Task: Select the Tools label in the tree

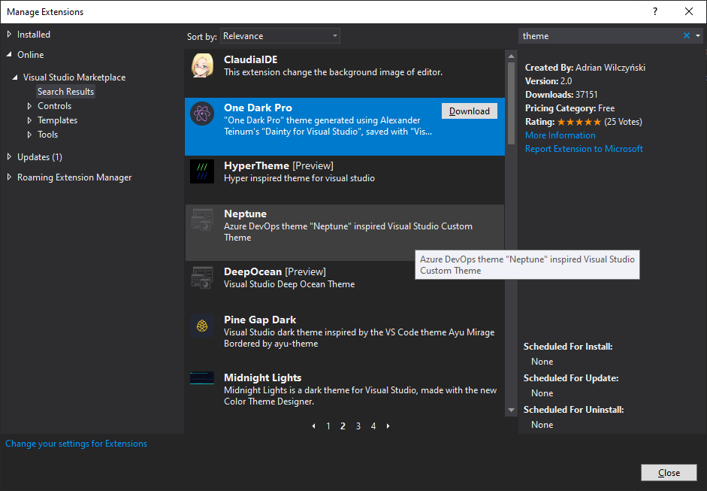Action: [48, 135]
